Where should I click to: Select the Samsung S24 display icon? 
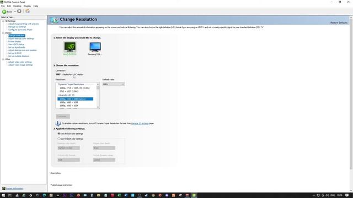[95, 47]
